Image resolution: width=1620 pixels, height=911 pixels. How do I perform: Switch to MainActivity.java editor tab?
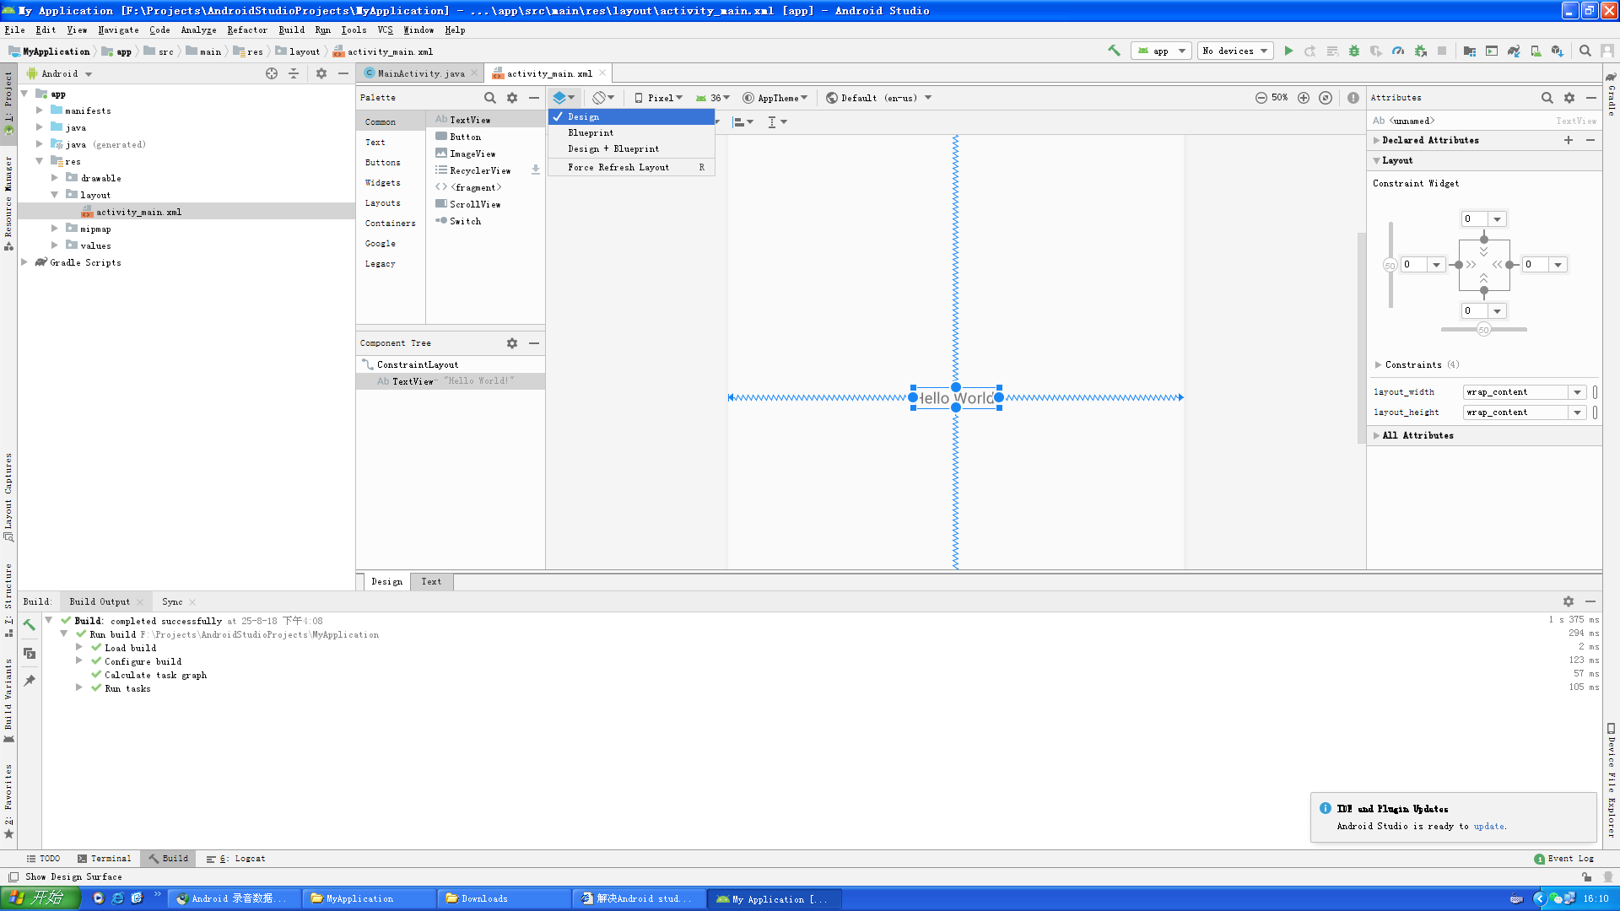point(420,73)
